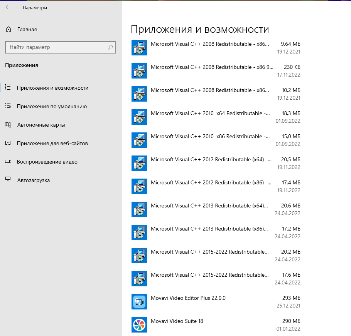Click the Параметры window title
The width and height of the screenshot is (351, 336).
pos(35,8)
